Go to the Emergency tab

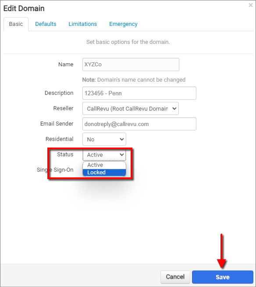[123, 24]
